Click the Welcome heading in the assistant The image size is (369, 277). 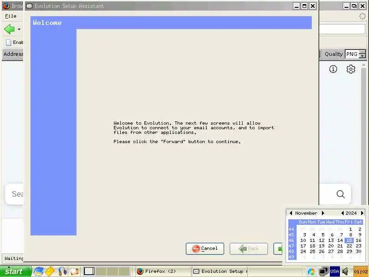[48, 23]
